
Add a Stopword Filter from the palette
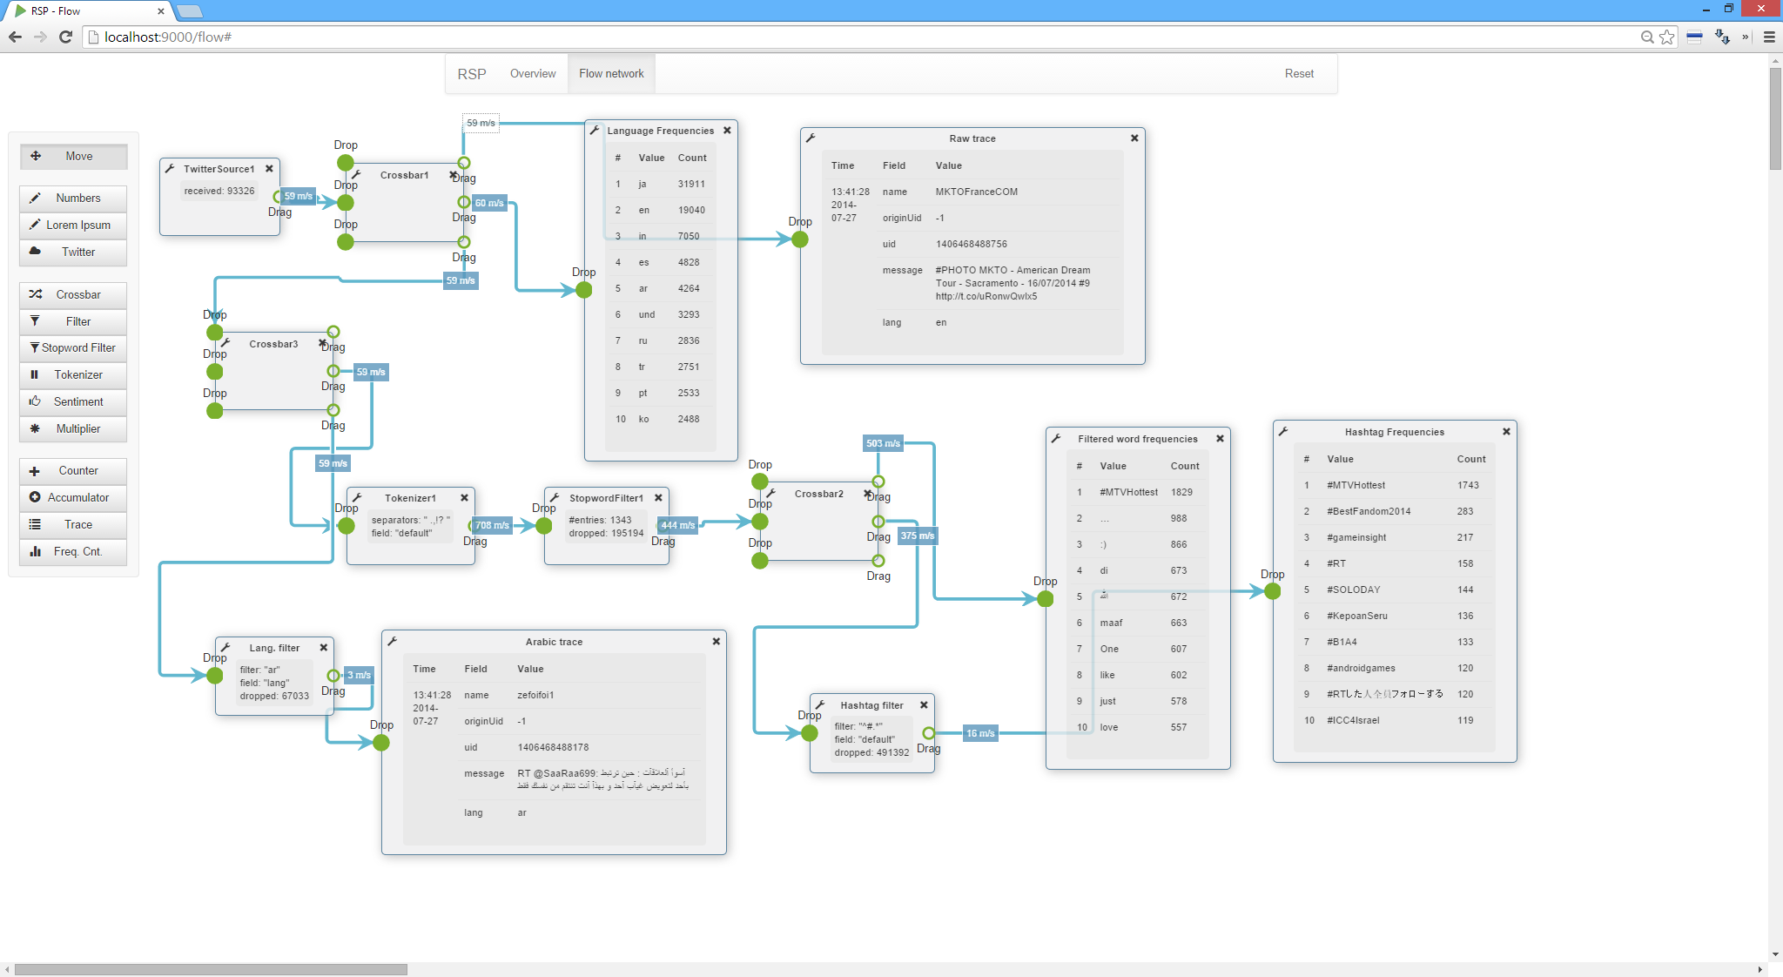pyautogui.click(x=73, y=348)
